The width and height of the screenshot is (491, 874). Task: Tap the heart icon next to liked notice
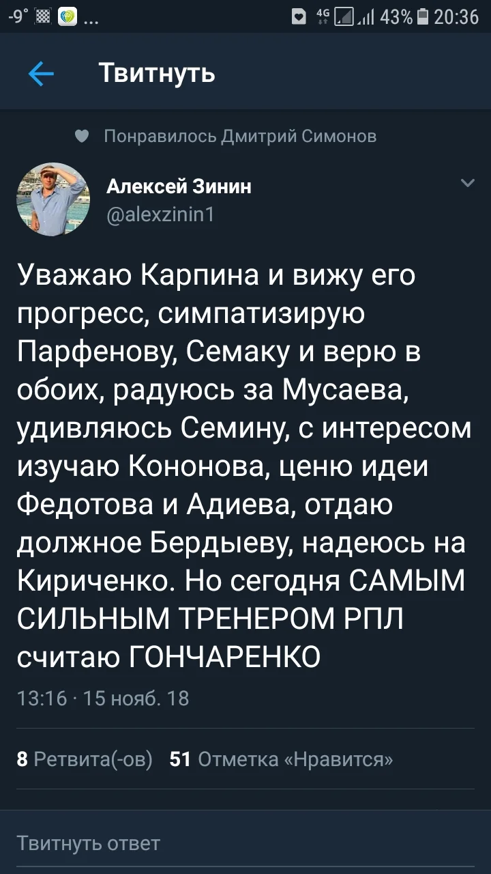click(x=83, y=136)
